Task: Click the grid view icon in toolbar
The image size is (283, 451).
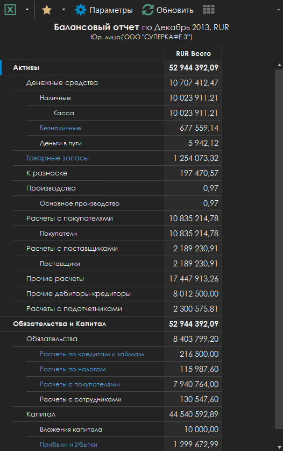Action: (209, 10)
